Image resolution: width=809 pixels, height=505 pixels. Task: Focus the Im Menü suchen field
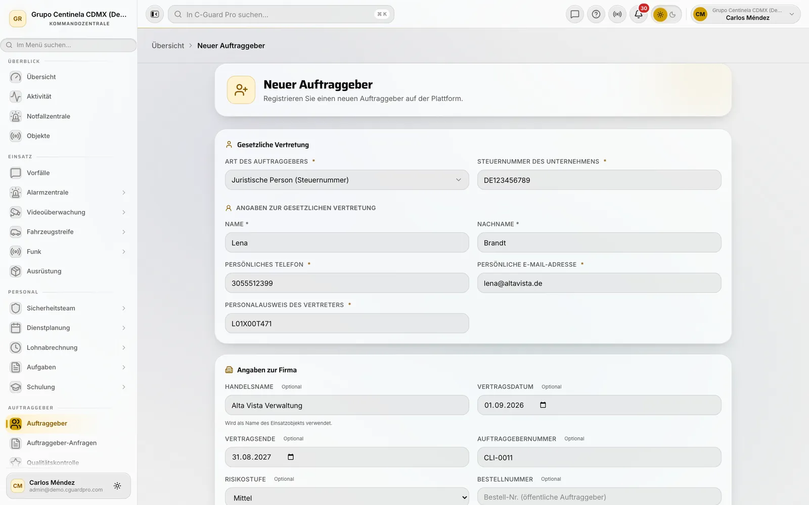pos(68,45)
